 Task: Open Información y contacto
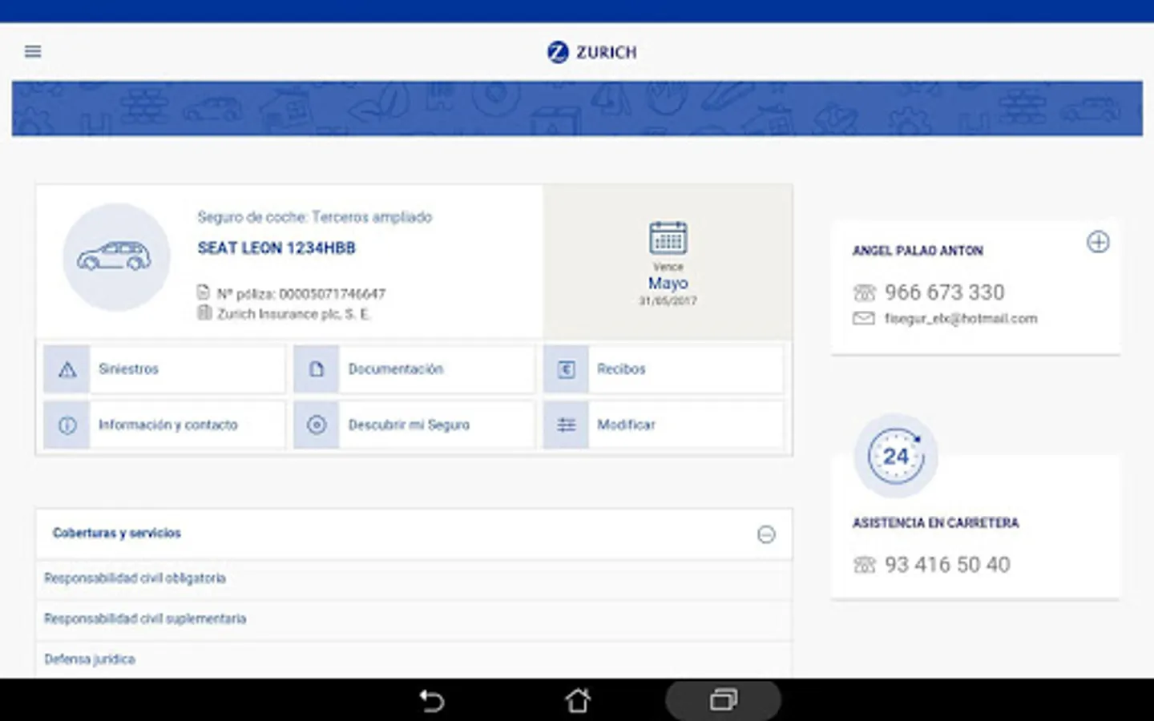click(164, 425)
